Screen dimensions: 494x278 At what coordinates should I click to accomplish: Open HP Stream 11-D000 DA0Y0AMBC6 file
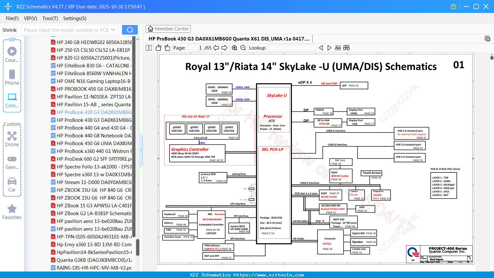91,182
